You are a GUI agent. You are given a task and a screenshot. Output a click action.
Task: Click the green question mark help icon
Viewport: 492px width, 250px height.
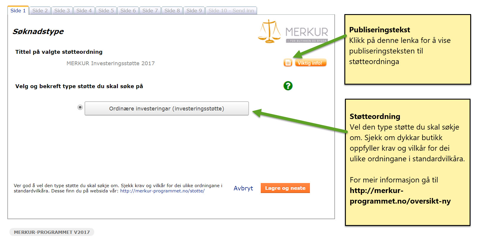pyautogui.click(x=288, y=86)
